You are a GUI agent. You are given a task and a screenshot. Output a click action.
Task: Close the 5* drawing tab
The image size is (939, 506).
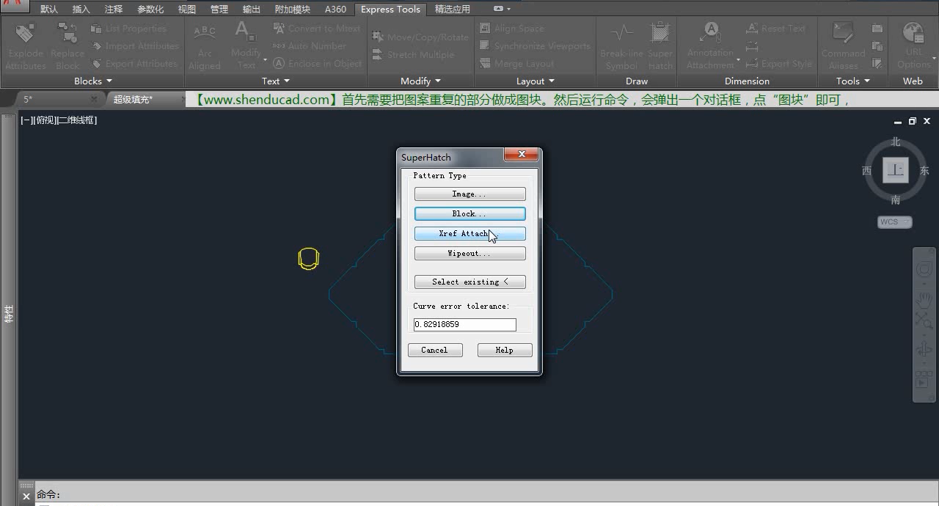coord(94,99)
